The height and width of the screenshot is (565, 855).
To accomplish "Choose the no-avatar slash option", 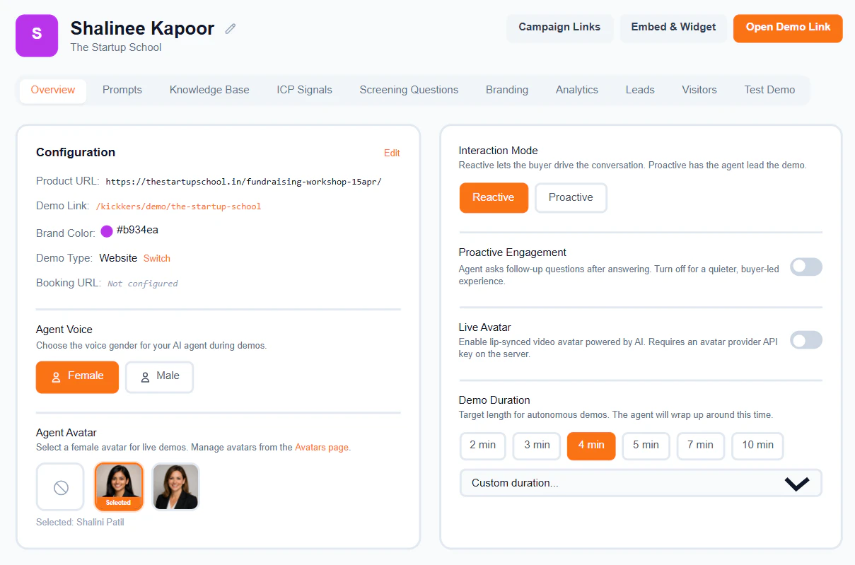I will pyautogui.click(x=60, y=487).
